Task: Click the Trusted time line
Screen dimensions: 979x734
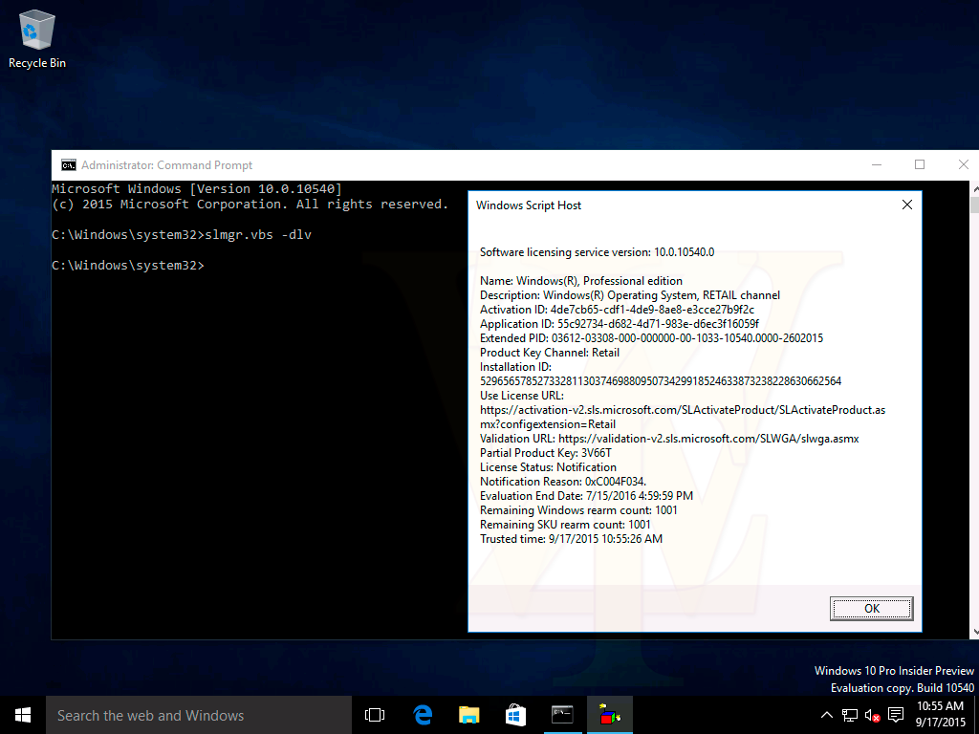Action: [x=571, y=539]
